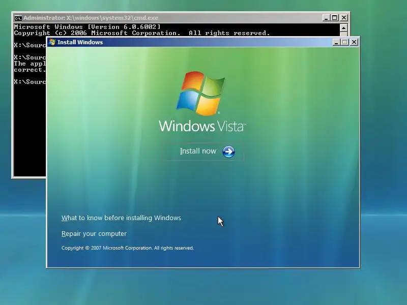
Task: Click the blue arrow icon beside Install now
Action: [x=228, y=151]
